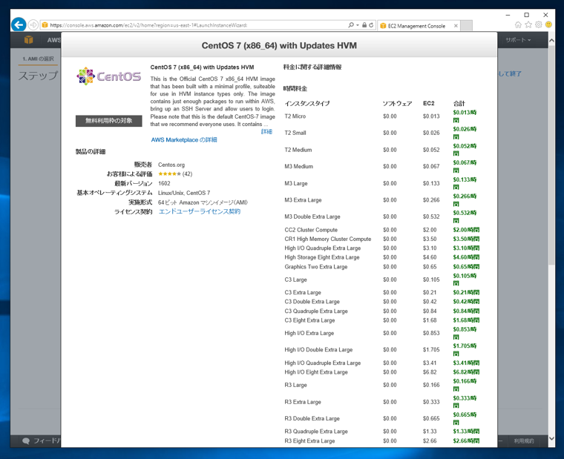Click the scrollbar down arrow

click(551, 438)
